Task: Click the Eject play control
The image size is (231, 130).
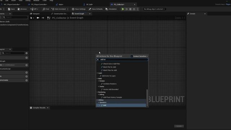Action: point(134,9)
